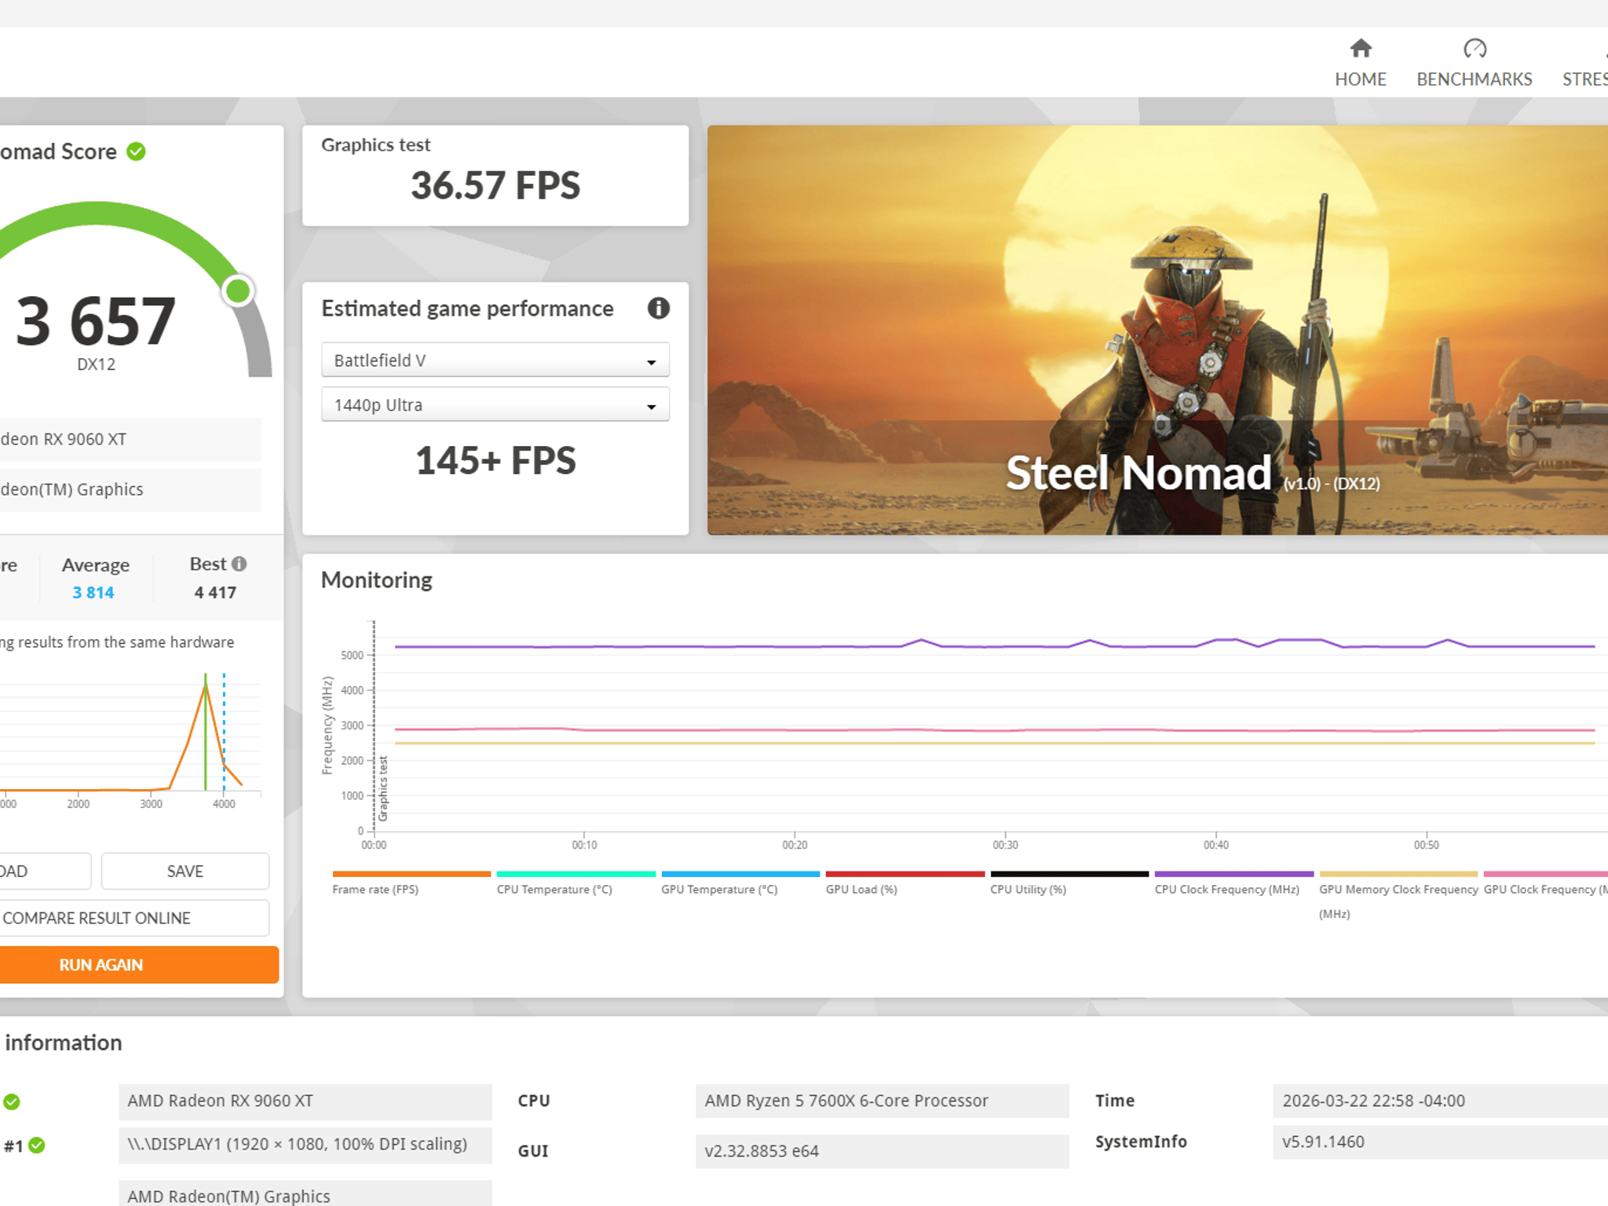The height and width of the screenshot is (1206, 1608).
Task: Click the green score validity checkmark
Action: (x=136, y=152)
